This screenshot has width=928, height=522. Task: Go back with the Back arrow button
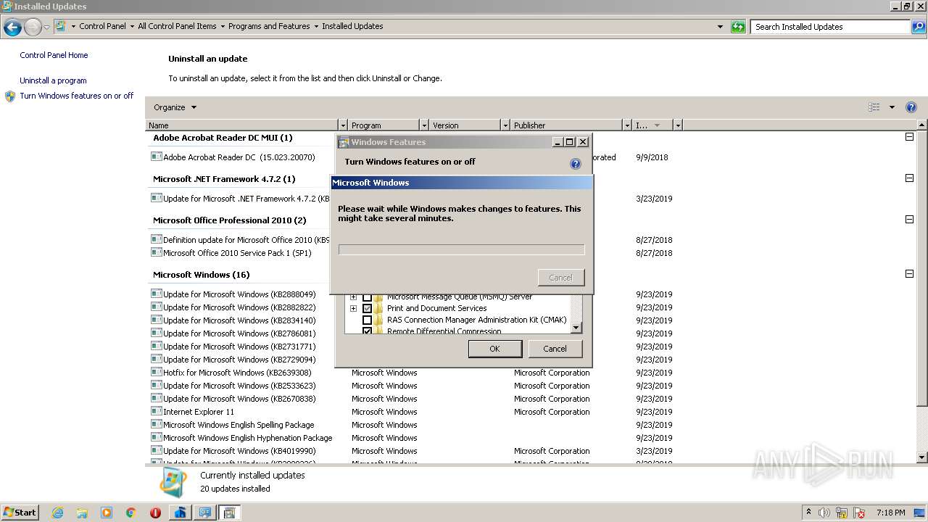click(12, 28)
